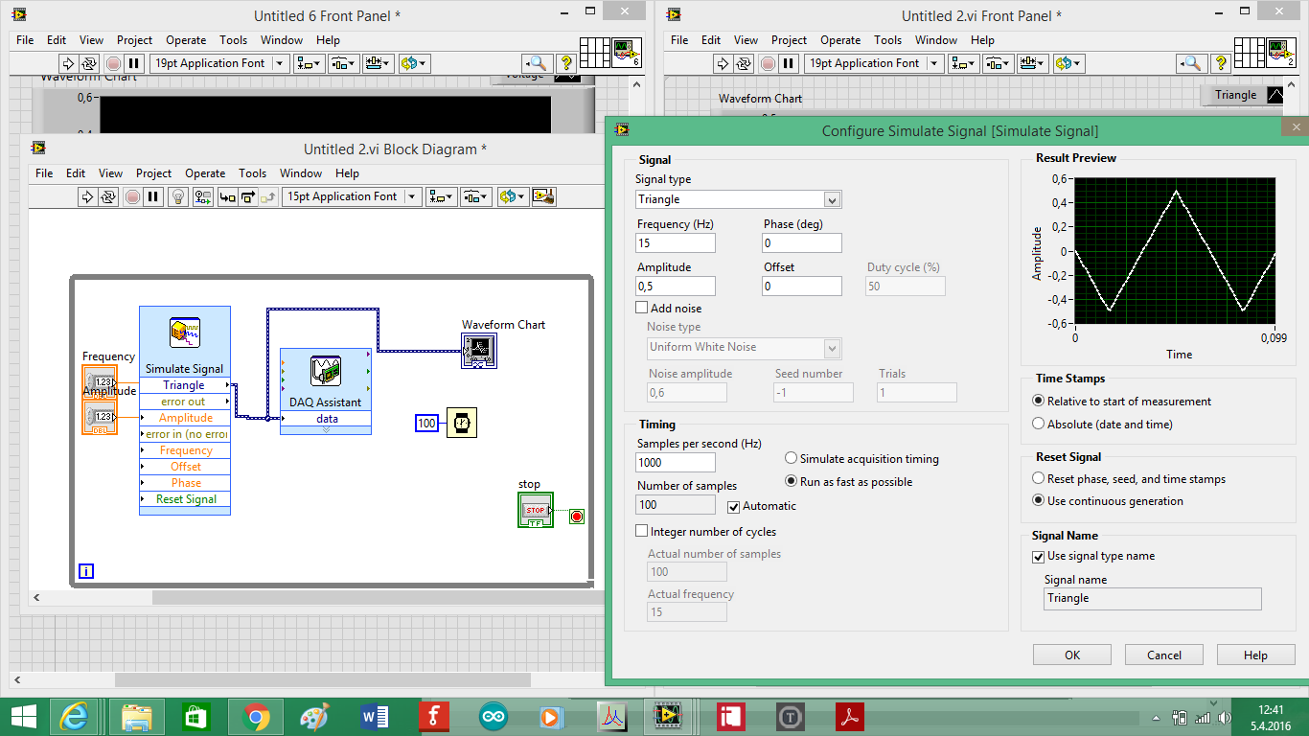The image size is (1309, 736).
Task: Open Help menu in Block Diagram window
Action: pos(347,173)
